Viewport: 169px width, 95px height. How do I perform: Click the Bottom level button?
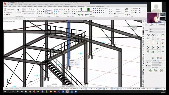click(148, 65)
